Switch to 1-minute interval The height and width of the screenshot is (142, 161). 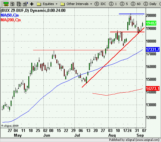coord(113,4)
